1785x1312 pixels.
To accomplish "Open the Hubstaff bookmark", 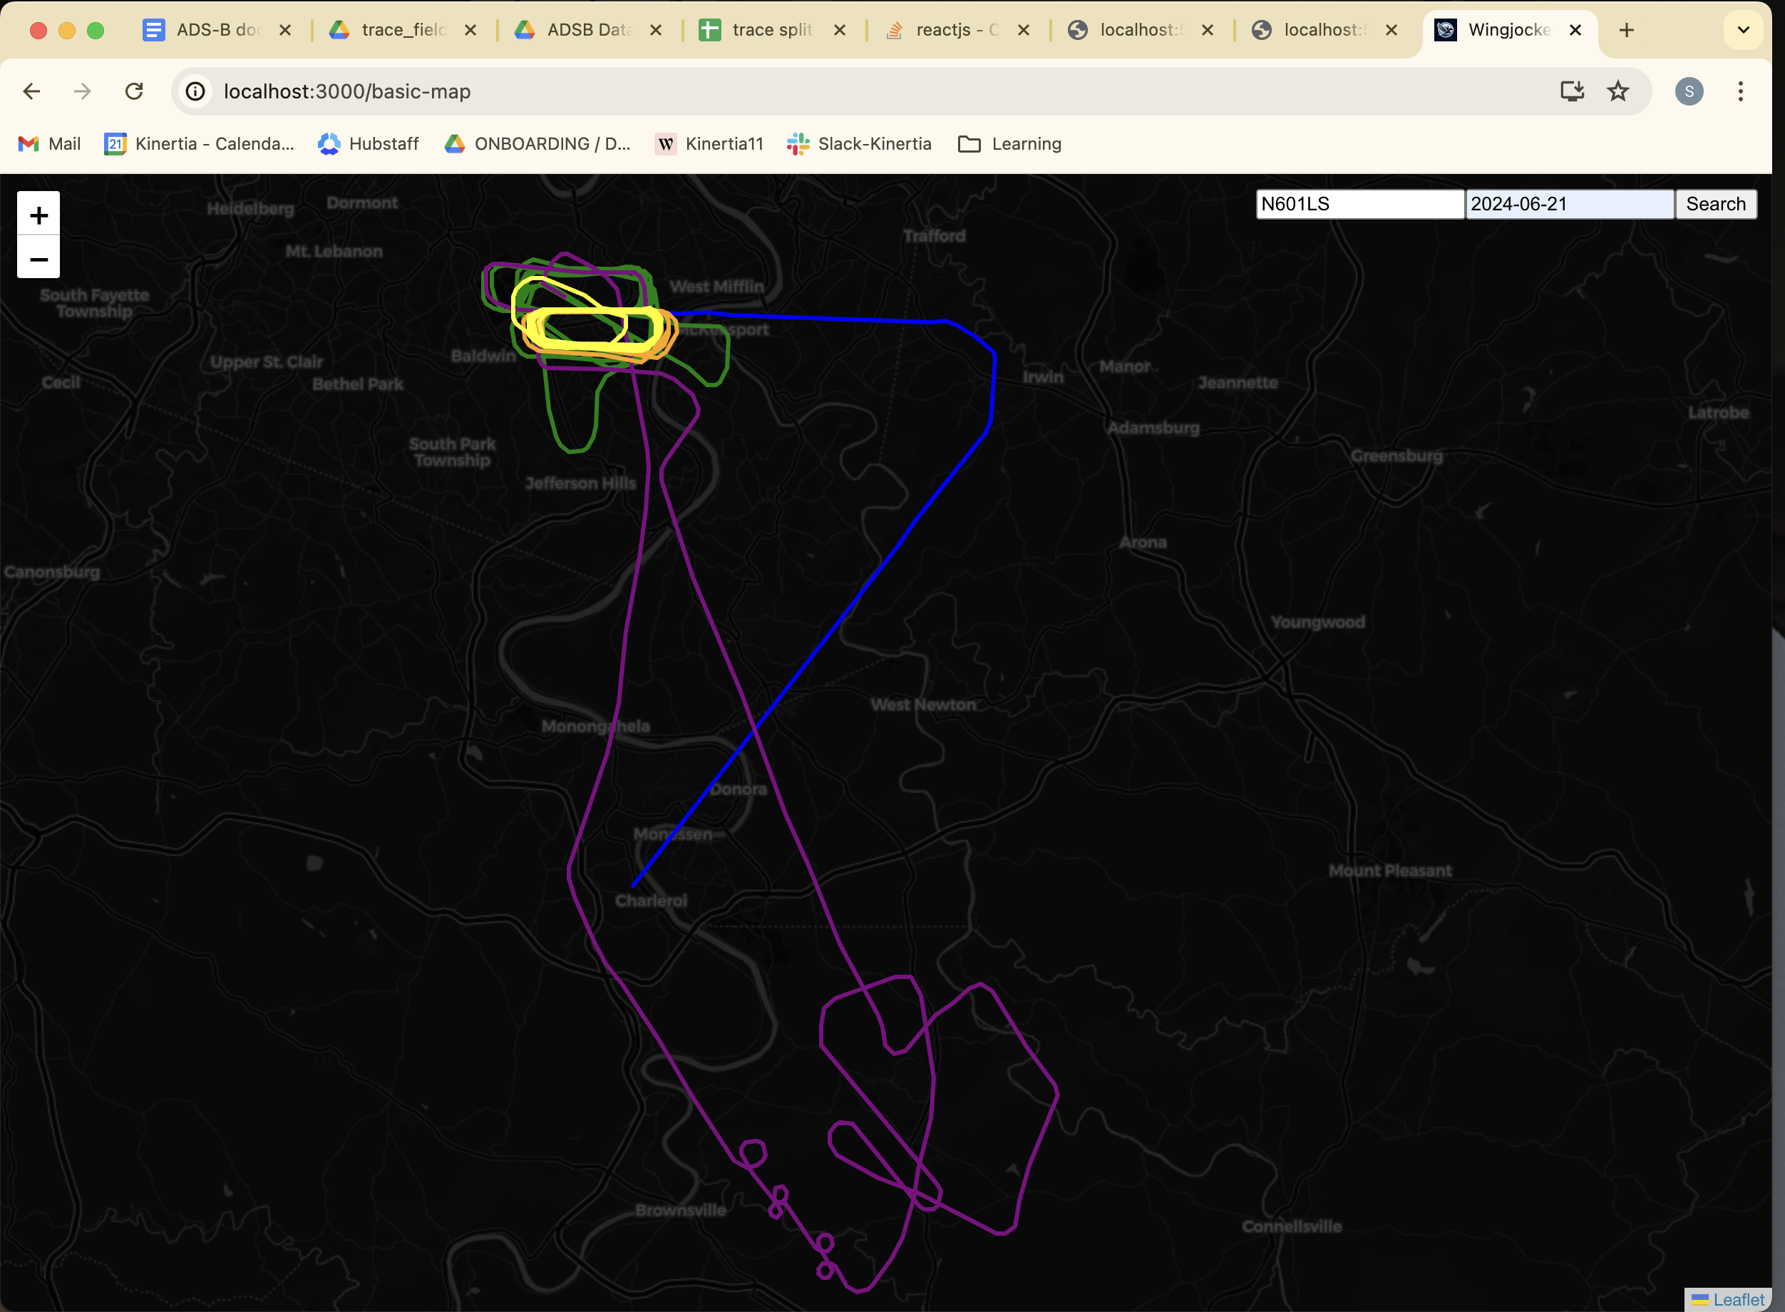I will 369,144.
